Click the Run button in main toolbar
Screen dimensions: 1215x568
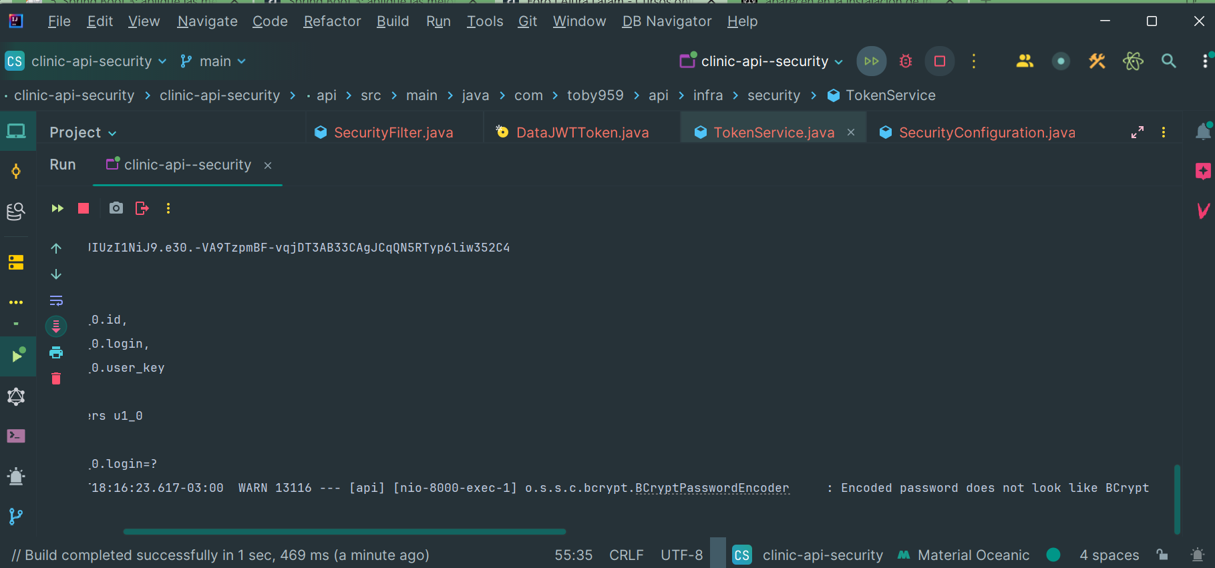click(872, 61)
